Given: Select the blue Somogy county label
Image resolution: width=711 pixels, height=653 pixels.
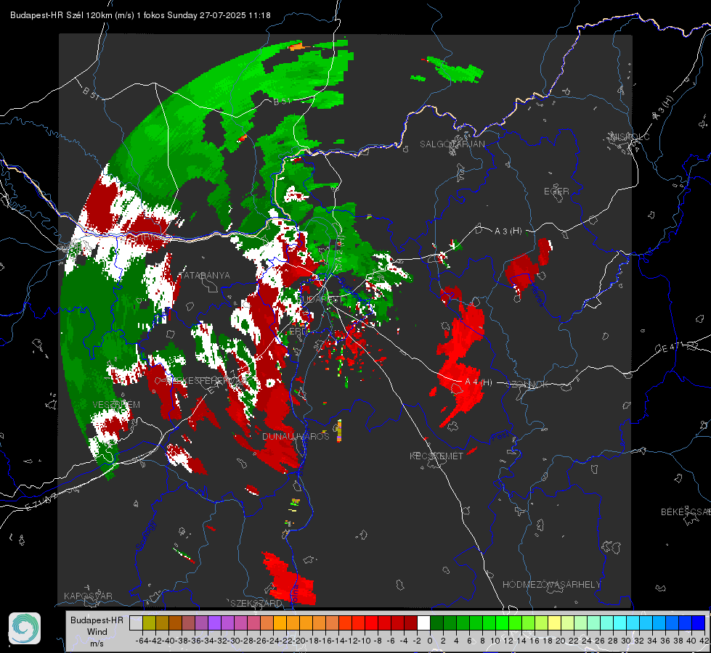Looking at the screenshot, I should pyautogui.click(x=145, y=535).
